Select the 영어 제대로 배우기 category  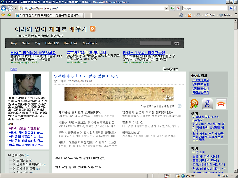(31, 164)
